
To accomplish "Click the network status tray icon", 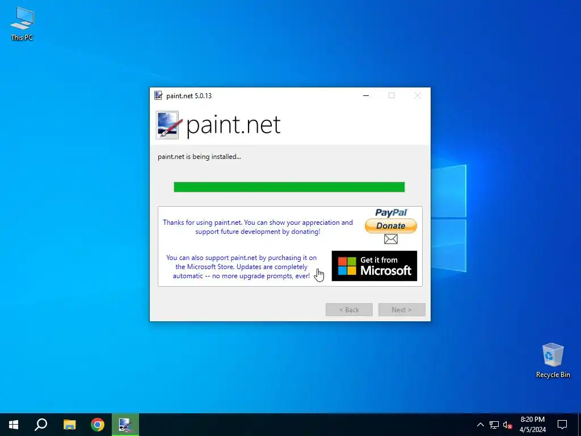I will click(x=494, y=425).
